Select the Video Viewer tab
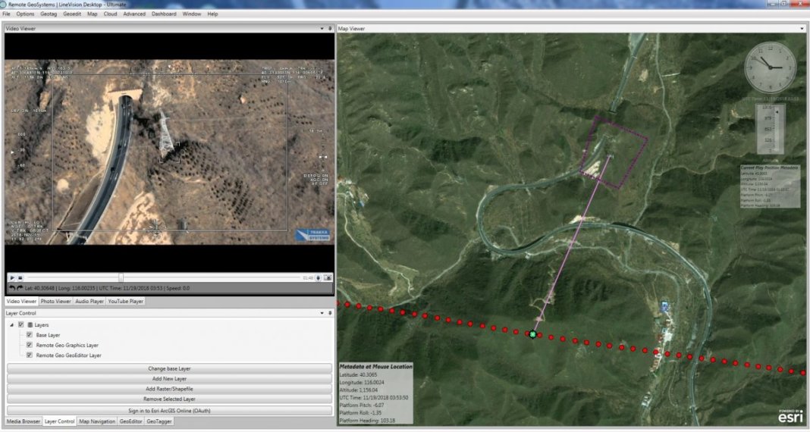Viewport: 810px width, 432px height. pos(21,301)
